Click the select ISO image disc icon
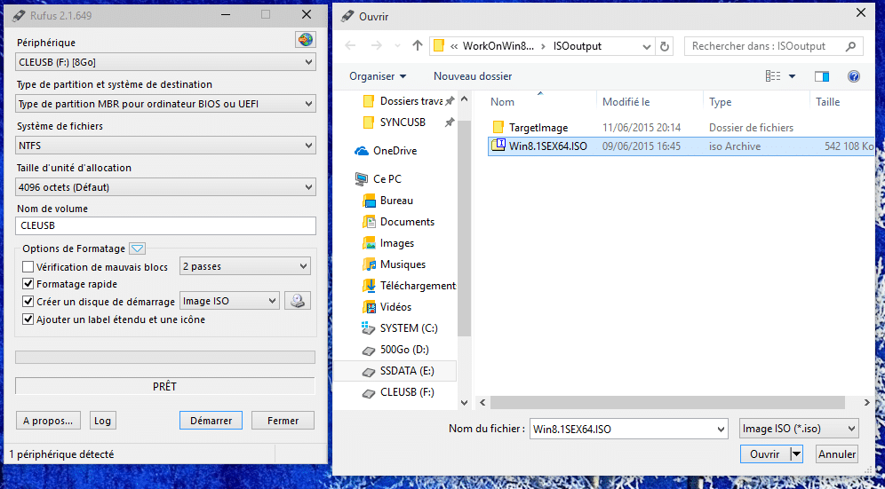The image size is (885, 489). coord(298,301)
